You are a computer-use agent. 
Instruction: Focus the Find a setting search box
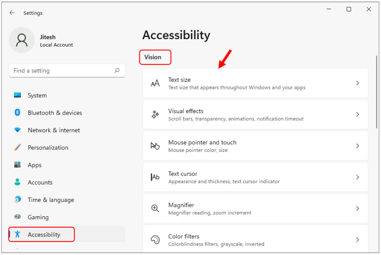coord(62,70)
